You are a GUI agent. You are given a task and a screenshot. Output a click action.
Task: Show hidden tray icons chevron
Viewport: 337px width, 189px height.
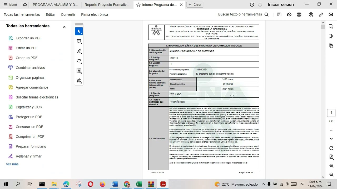click(263, 184)
